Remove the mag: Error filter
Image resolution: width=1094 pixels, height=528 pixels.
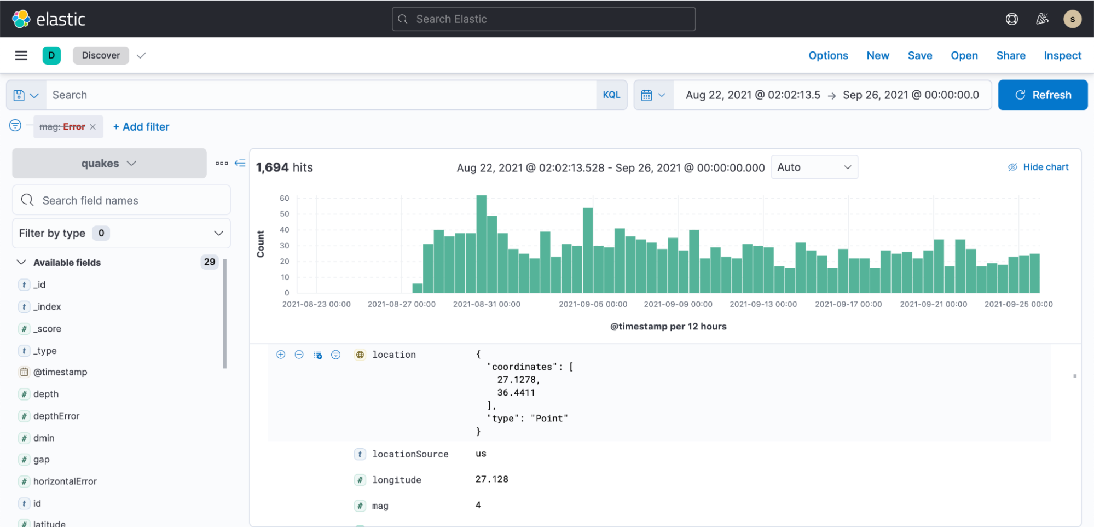[93, 127]
